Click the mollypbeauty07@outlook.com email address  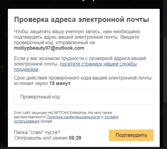click(49, 48)
